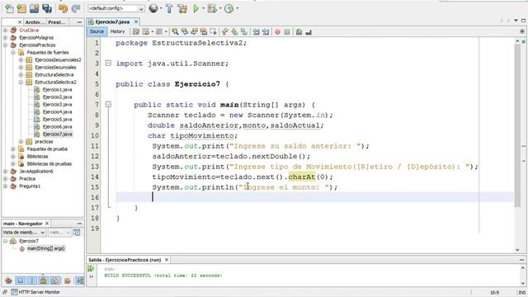528x297 pixels.
Task: Collapse the EstructuraSelectiva2 package node
Action: (21, 82)
